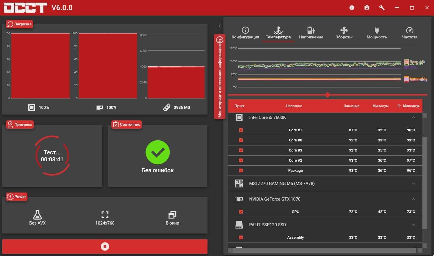
Task: Collapse the monitoring panel with the left arrow
Action: (x=220, y=26)
